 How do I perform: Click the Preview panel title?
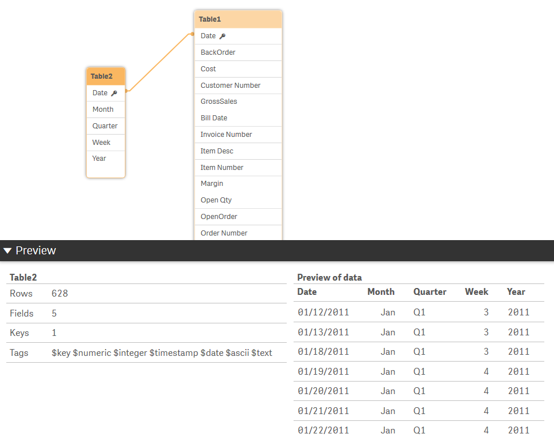(35, 250)
